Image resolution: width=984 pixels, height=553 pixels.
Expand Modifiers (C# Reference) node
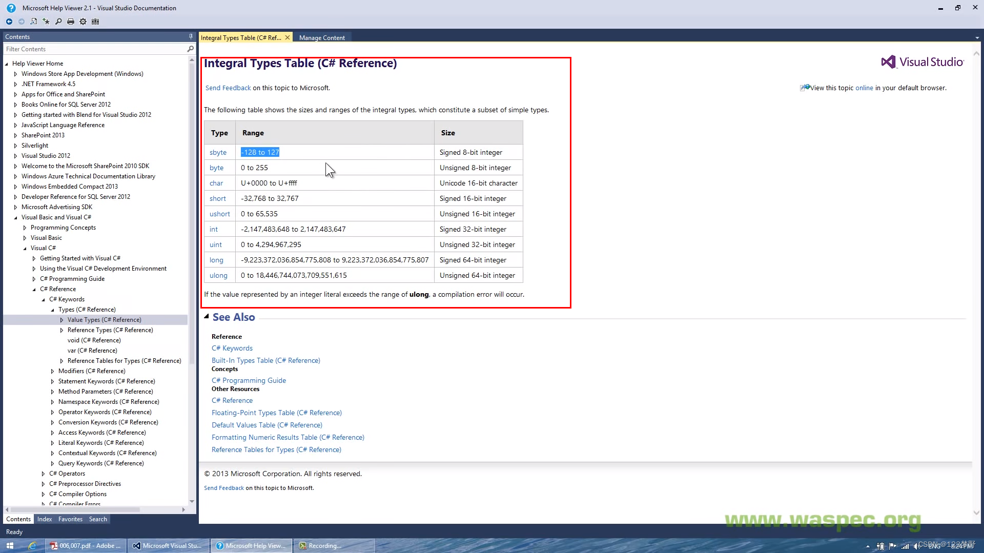(52, 371)
